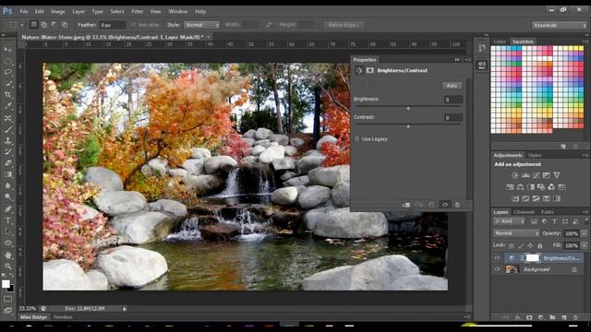Select the Lasso tool
This screenshot has height=332, width=591.
click(x=7, y=72)
